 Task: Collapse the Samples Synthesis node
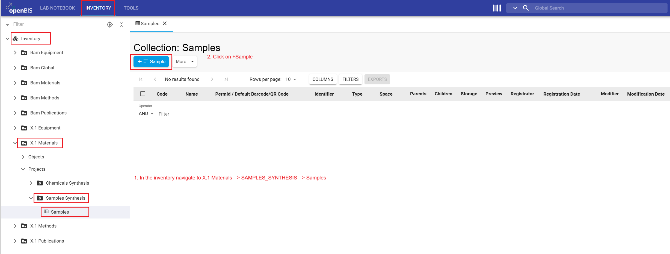[31, 198]
